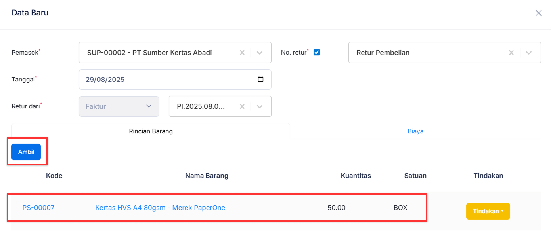Expand the Retur Pembelian dropdown
Image resolution: width=551 pixels, height=233 pixels.
529,52
